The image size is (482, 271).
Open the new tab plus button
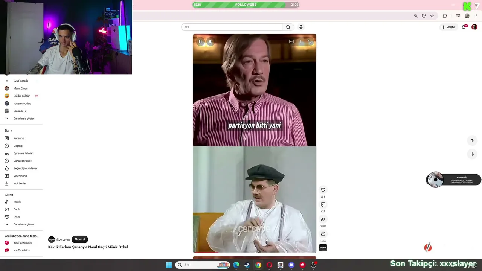(133, 5)
